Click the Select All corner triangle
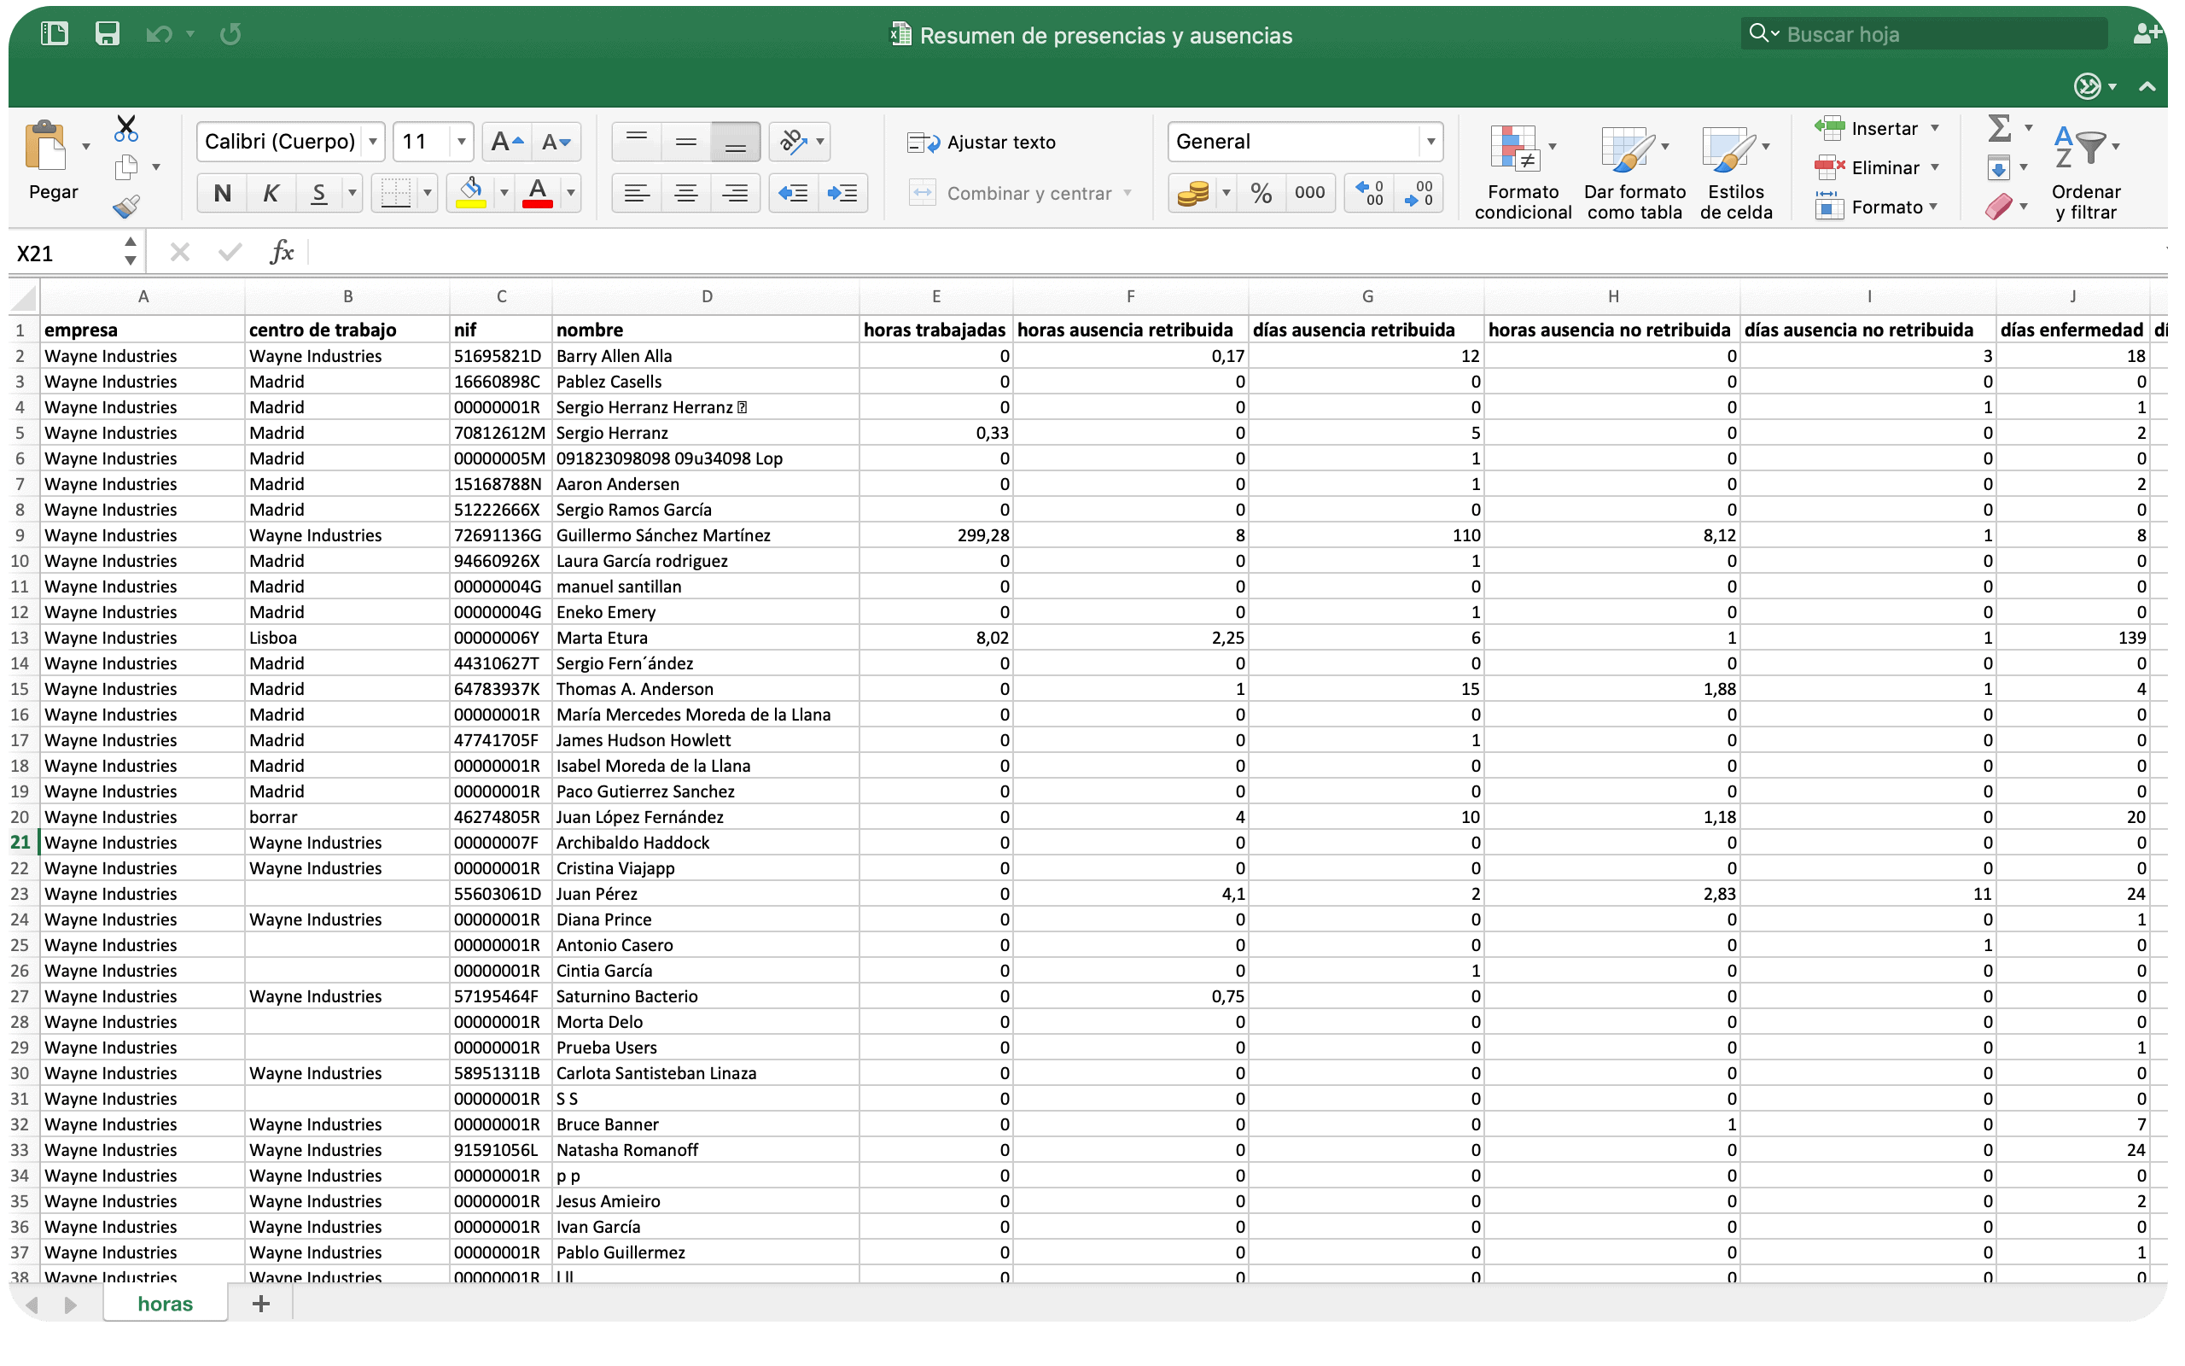2185x1366 pixels. point(25,296)
